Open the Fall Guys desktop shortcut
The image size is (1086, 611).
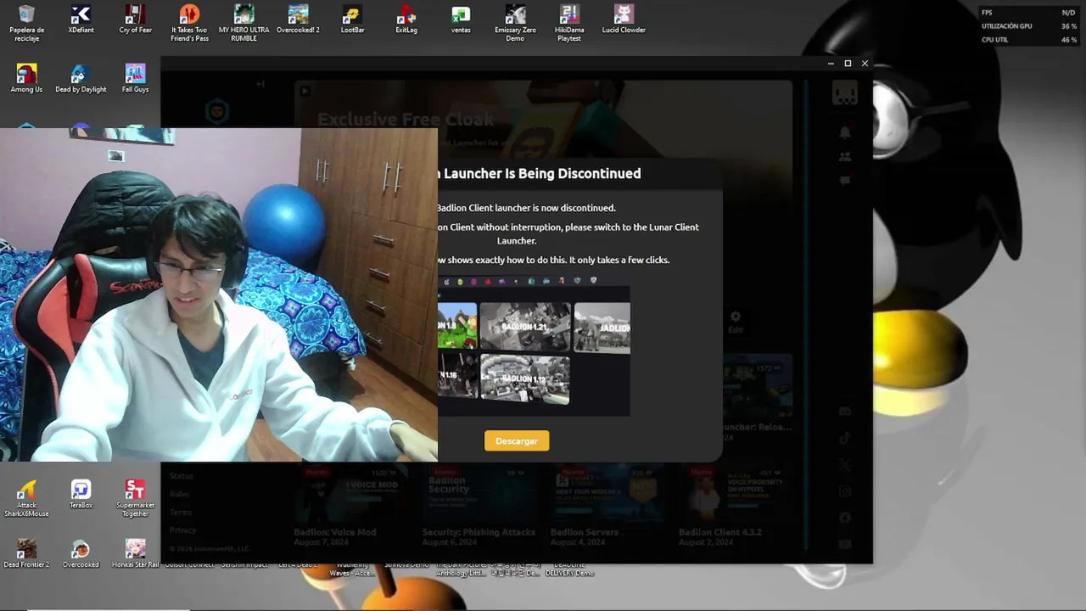tap(135, 79)
